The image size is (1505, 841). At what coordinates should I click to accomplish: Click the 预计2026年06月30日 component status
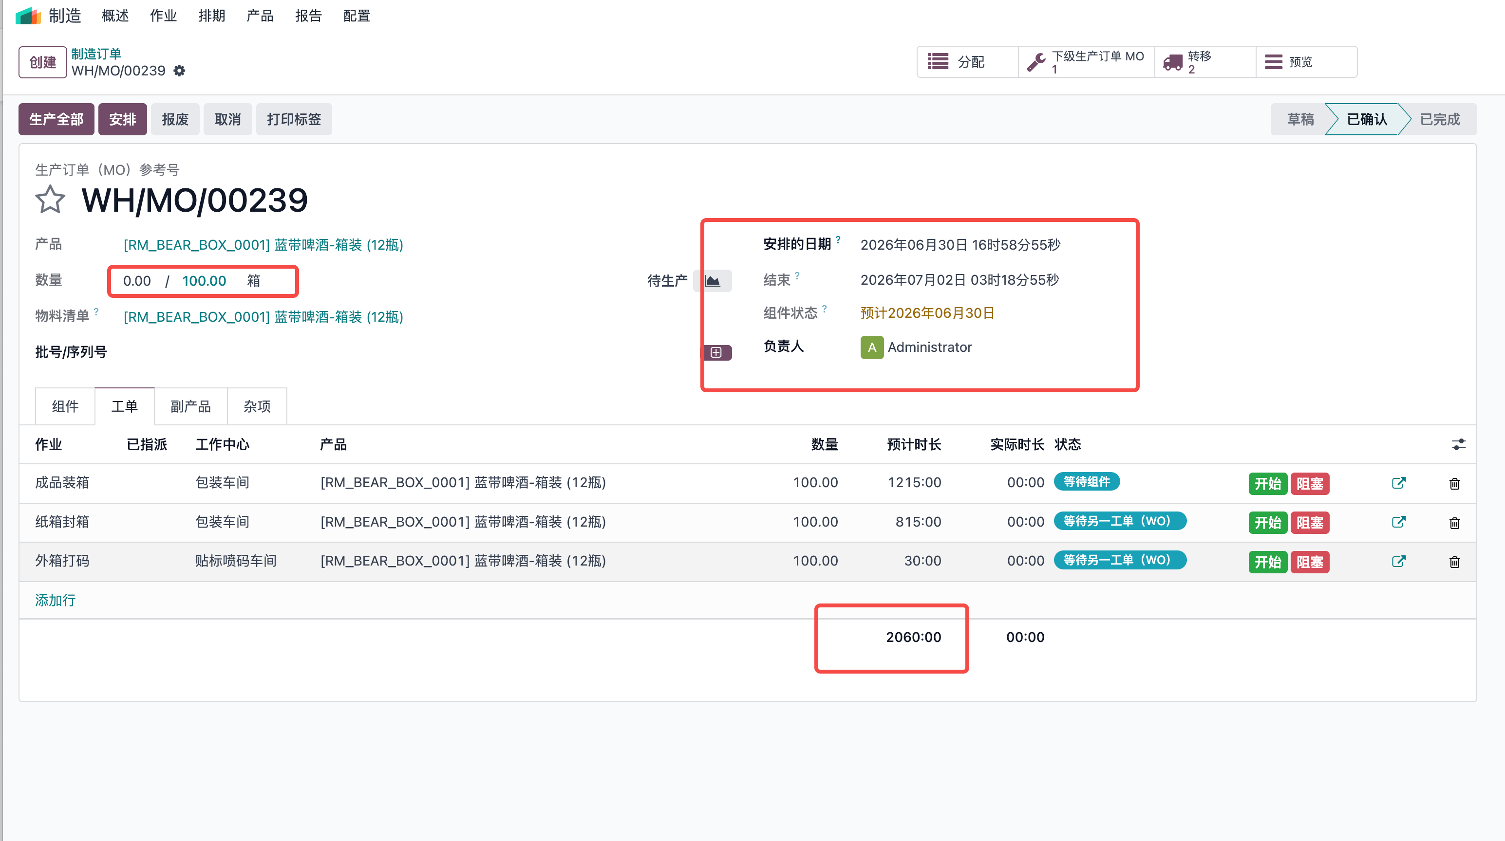point(927,313)
